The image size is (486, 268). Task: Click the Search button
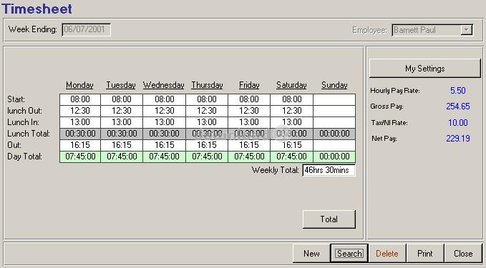point(349,254)
